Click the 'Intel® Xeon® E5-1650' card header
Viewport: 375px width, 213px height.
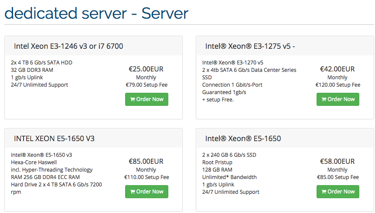point(243,139)
